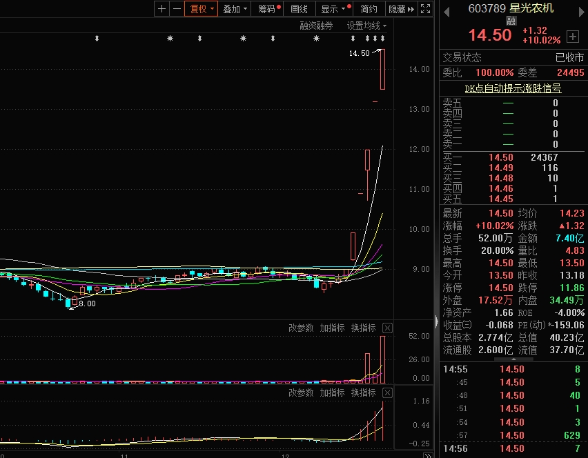The height and width of the screenshot is (458, 588).
Task: Click the 融 margin trading badge
Action: pos(511,21)
